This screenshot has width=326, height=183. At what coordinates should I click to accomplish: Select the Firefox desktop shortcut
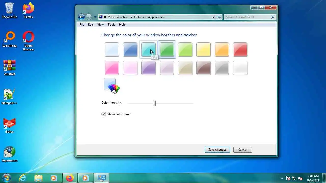click(29, 10)
